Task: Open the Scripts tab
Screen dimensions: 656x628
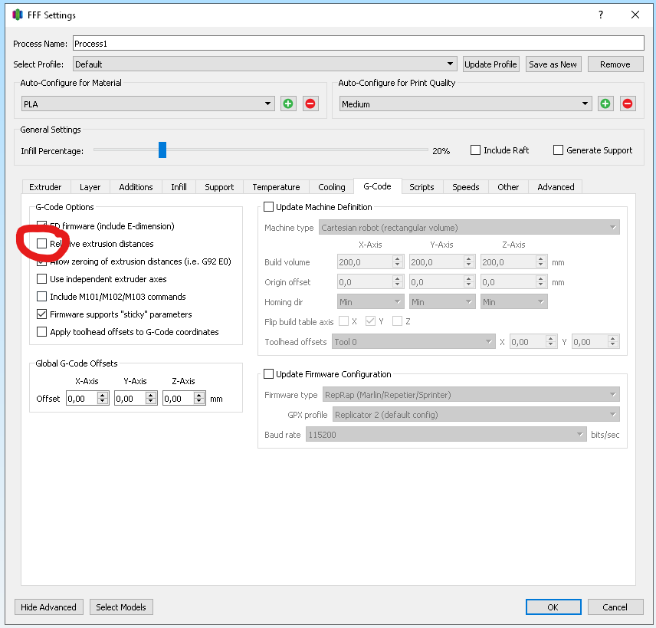Action: tap(421, 187)
